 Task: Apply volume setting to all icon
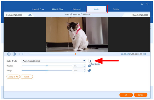point(90,66)
